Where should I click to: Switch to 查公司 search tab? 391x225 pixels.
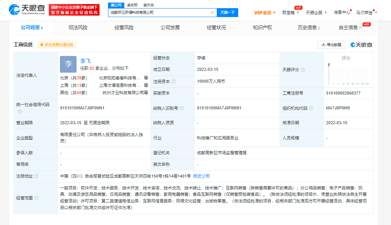[x=116, y=5]
